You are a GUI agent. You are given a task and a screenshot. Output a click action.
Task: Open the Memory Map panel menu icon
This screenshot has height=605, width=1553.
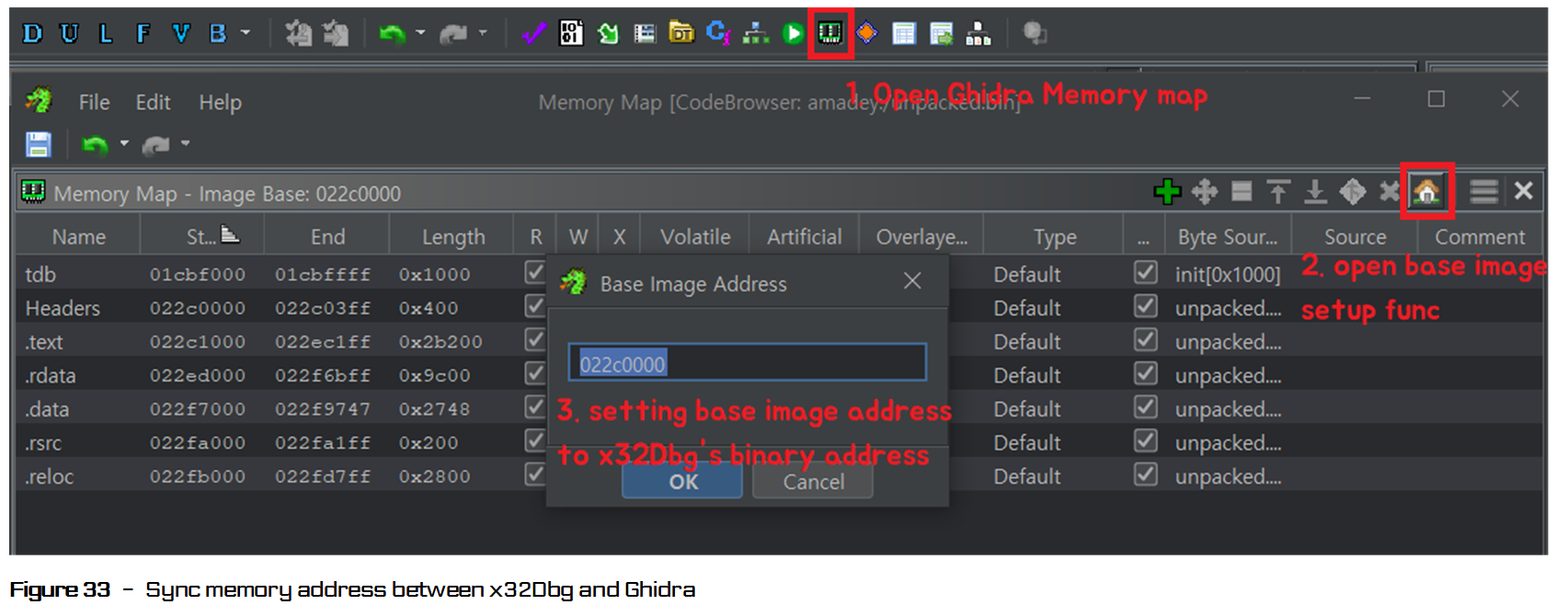[1484, 191]
